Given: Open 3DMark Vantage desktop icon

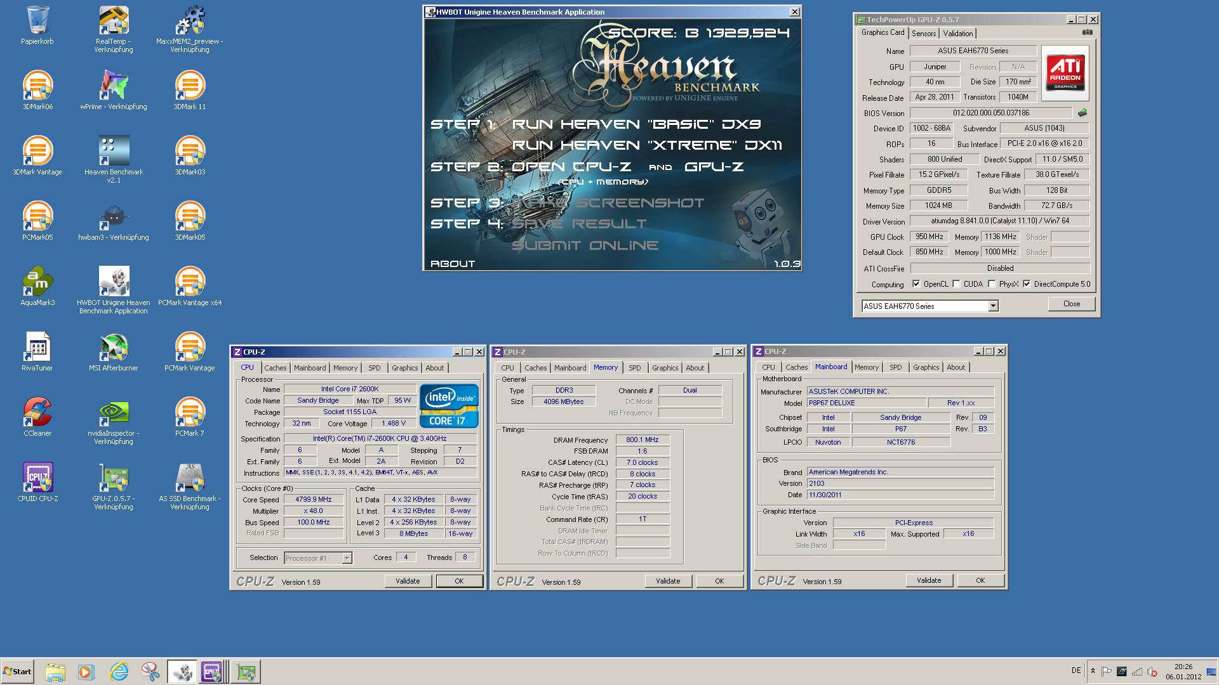Looking at the screenshot, I should pos(37,156).
